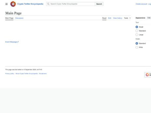Open the Discussion tab

click(x=19, y=18)
